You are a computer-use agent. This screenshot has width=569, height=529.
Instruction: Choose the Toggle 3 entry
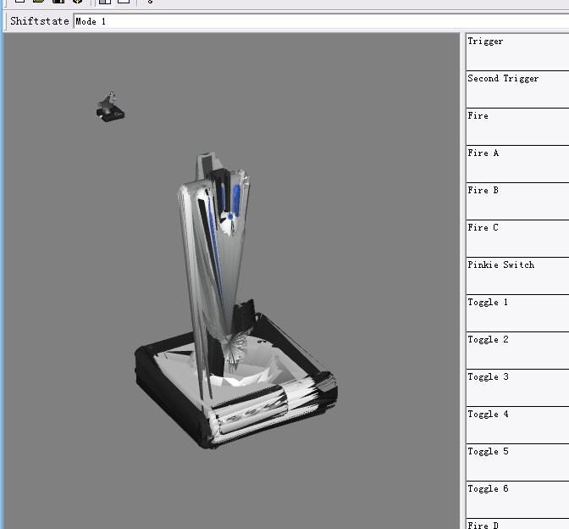(517, 387)
